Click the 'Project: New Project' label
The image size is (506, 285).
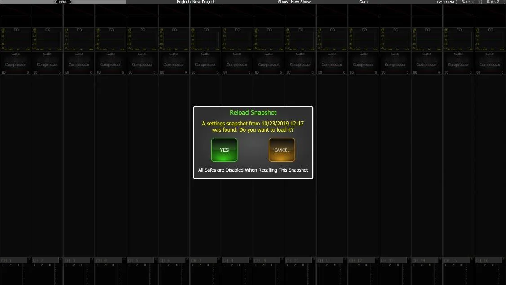click(195, 2)
